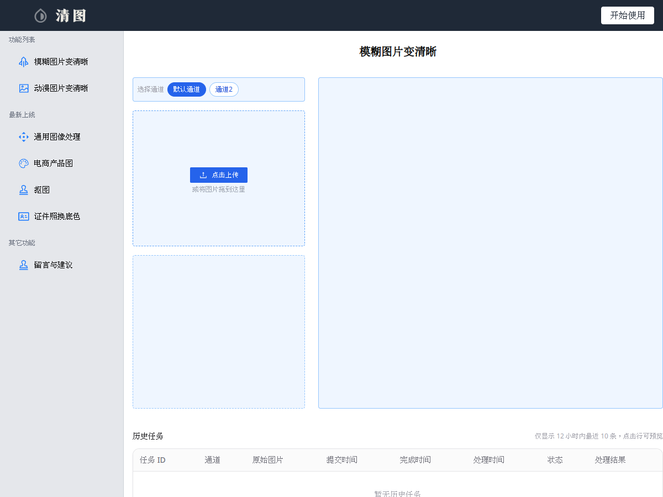This screenshot has width=663, height=497.
Task: Open 动漫图片变清晰 menu item
Action: pos(62,88)
